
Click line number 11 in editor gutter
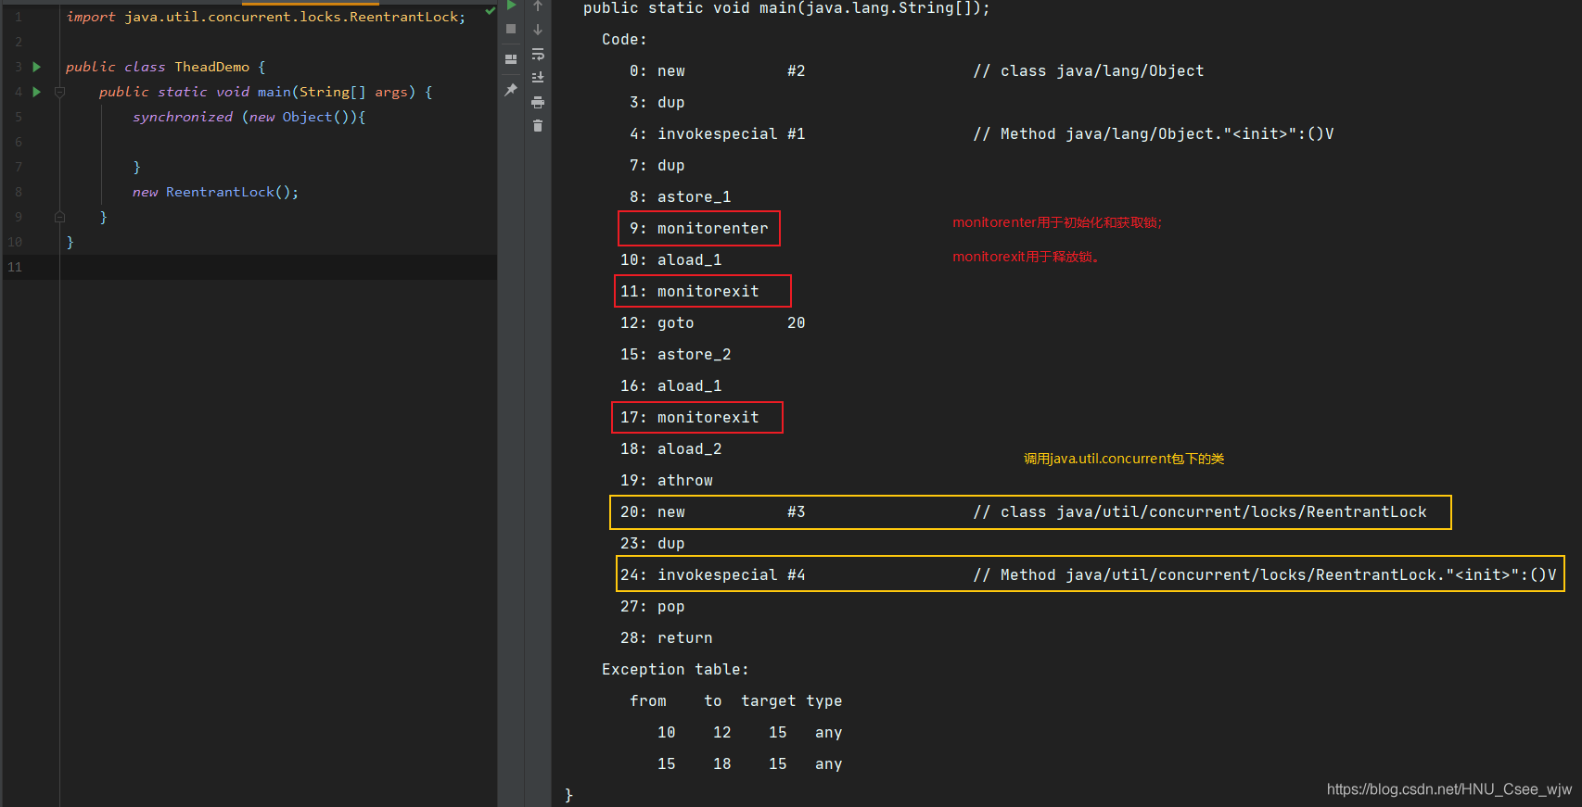click(x=15, y=267)
